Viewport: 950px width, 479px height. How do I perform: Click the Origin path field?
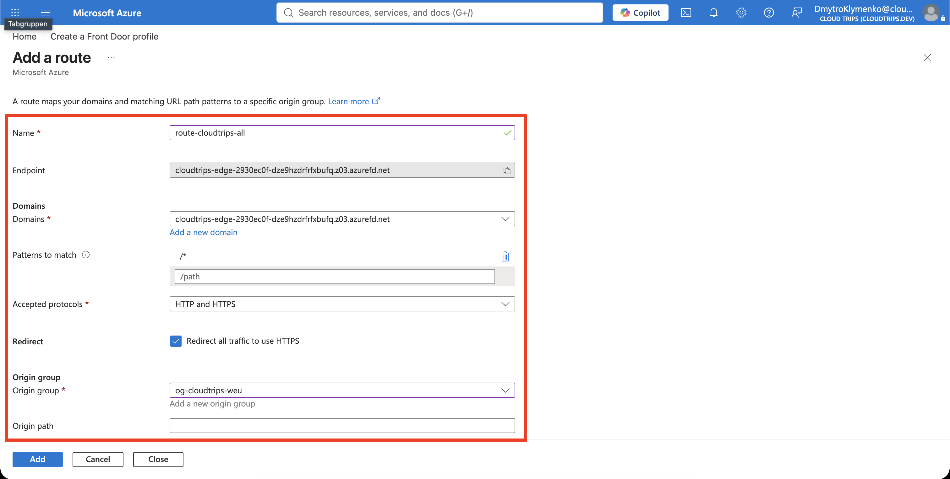pyautogui.click(x=342, y=426)
